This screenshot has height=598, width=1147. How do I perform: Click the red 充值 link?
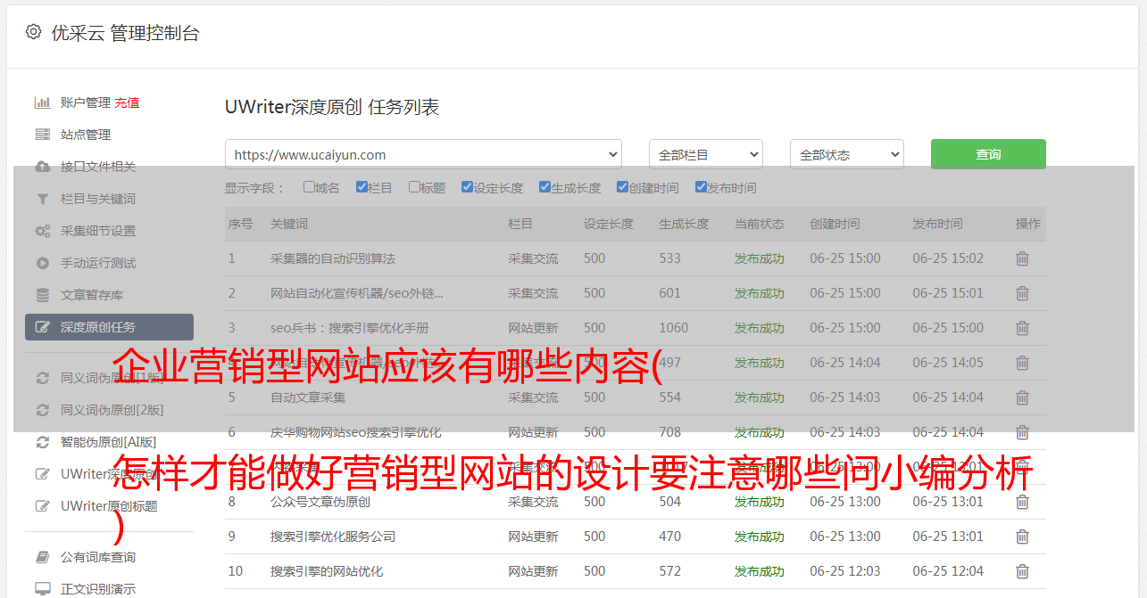[x=127, y=102]
